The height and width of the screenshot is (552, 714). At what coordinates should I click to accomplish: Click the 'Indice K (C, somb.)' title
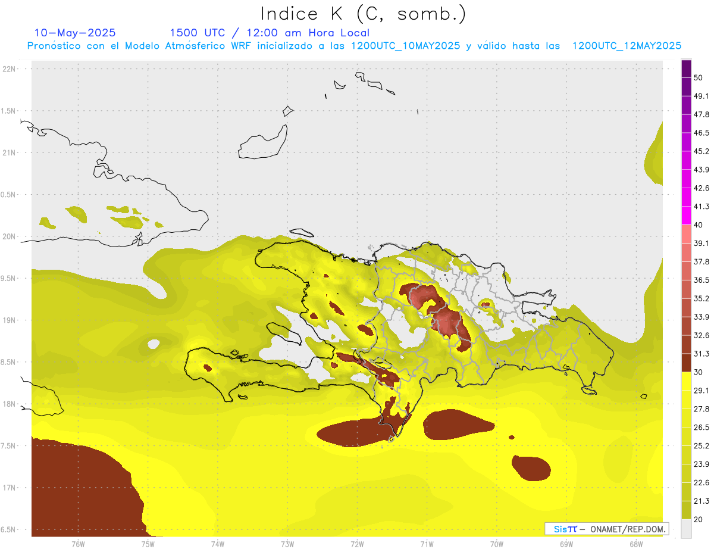click(364, 14)
